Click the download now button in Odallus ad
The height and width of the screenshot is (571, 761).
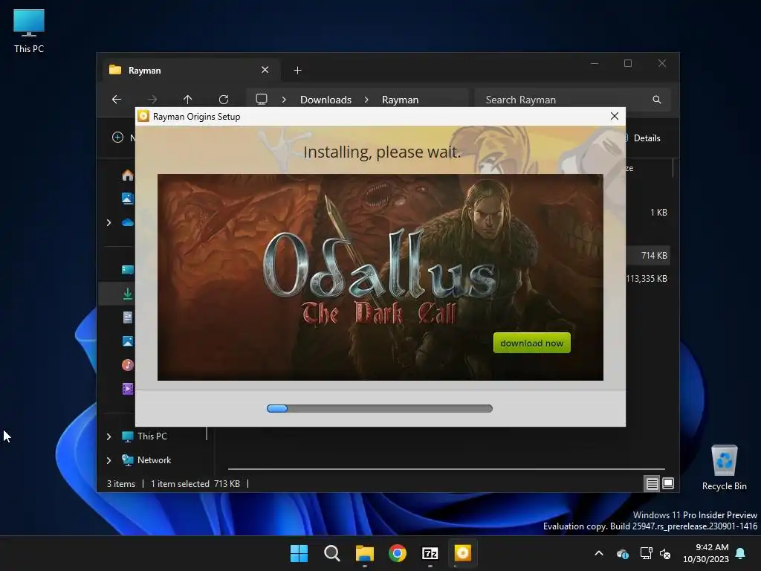[531, 343]
